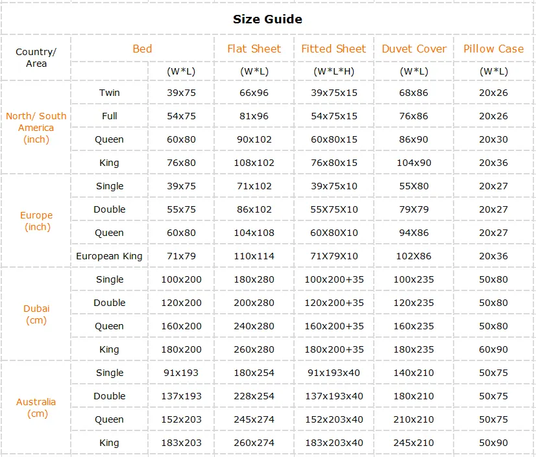Click the 183x203x40 fitted sheet cell
The width and height of the screenshot is (536, 457).
[x=334, y=443]
